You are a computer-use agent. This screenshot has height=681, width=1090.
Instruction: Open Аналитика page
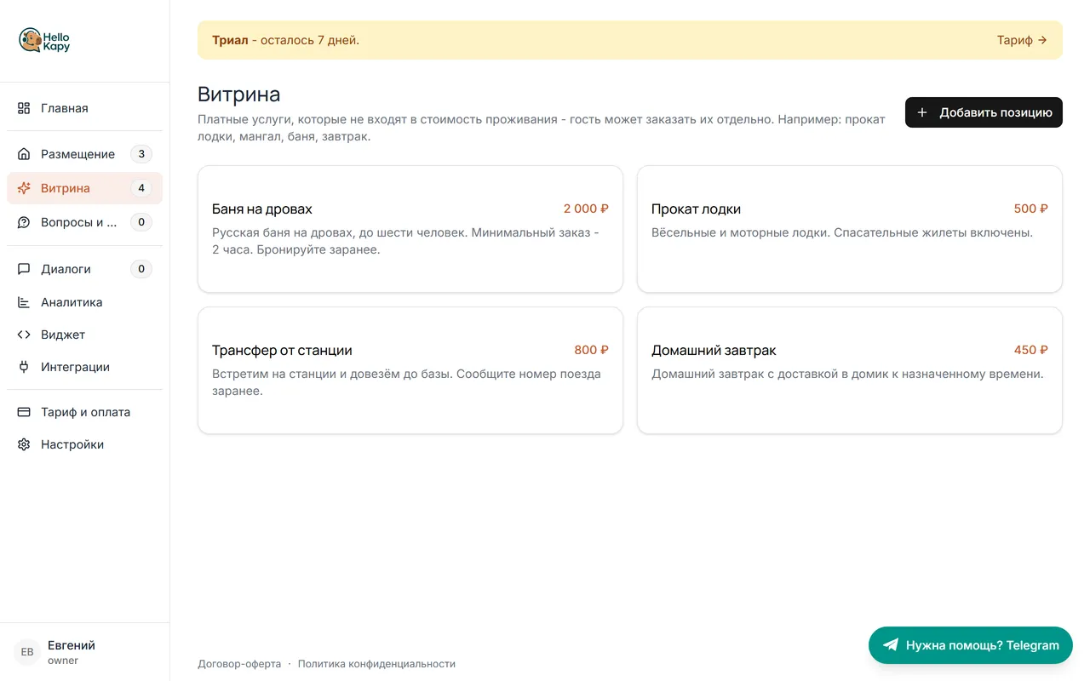coord(84,302)
